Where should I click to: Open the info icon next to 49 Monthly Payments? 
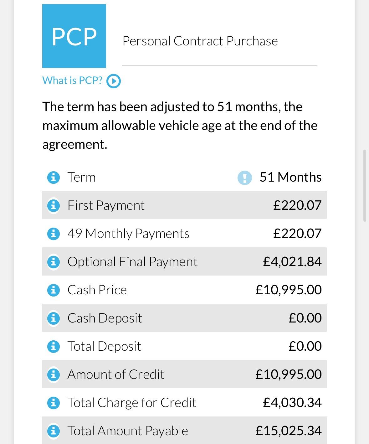pyautogui.click(x=53, y=234)
